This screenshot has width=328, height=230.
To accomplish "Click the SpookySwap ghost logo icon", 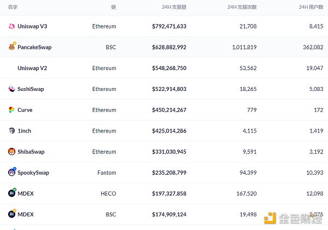I will 11,173.
